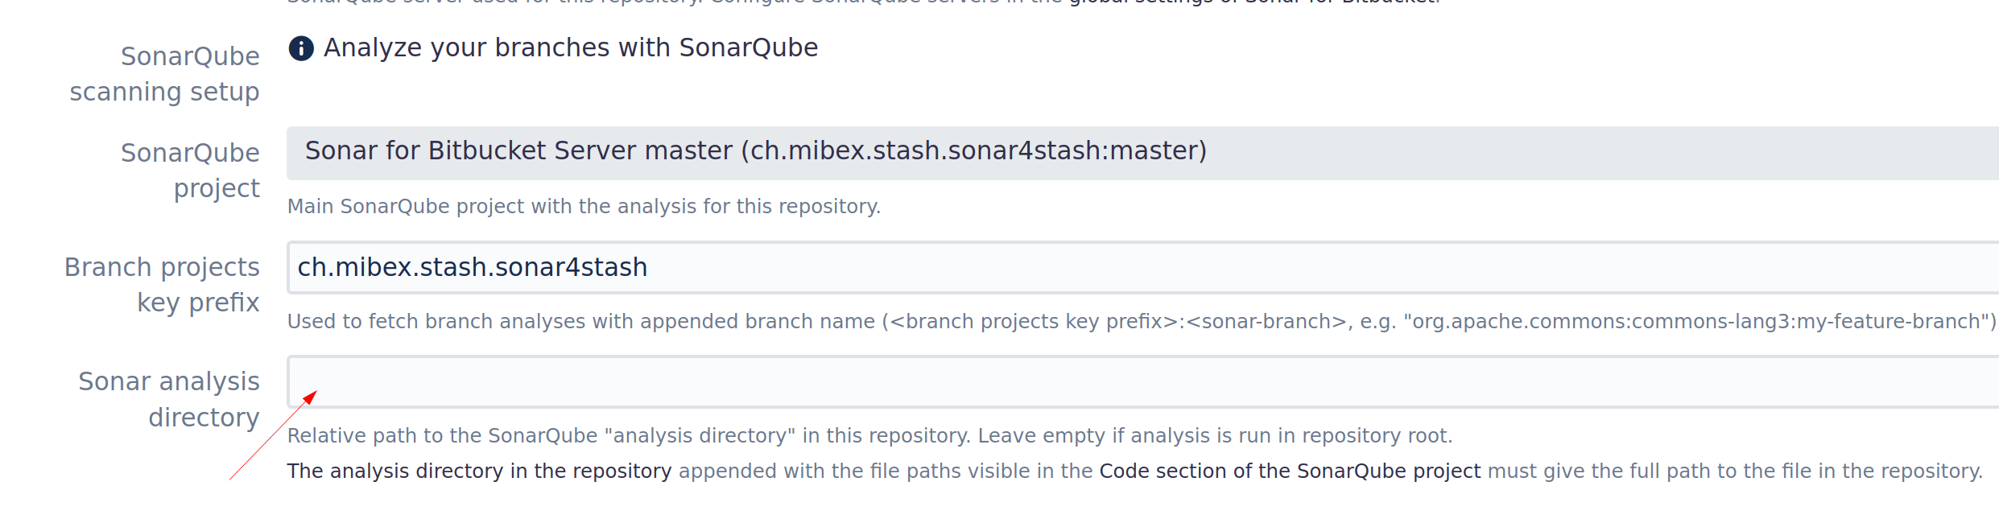Click the info icon beside Analyze your branches
This screenshot has height=527, width=1999.
(x=301, y=48)
